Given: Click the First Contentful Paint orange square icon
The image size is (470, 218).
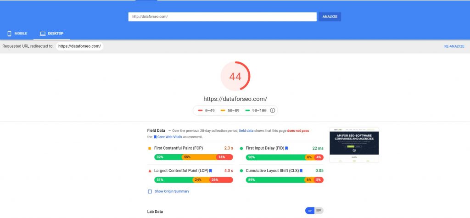Looking at the screenshot, I should (150, 148).
